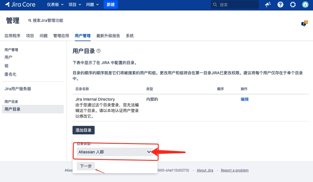Open Jira用户服务器 in the sidebar
The image size is (313, 182).
point(18,89)
